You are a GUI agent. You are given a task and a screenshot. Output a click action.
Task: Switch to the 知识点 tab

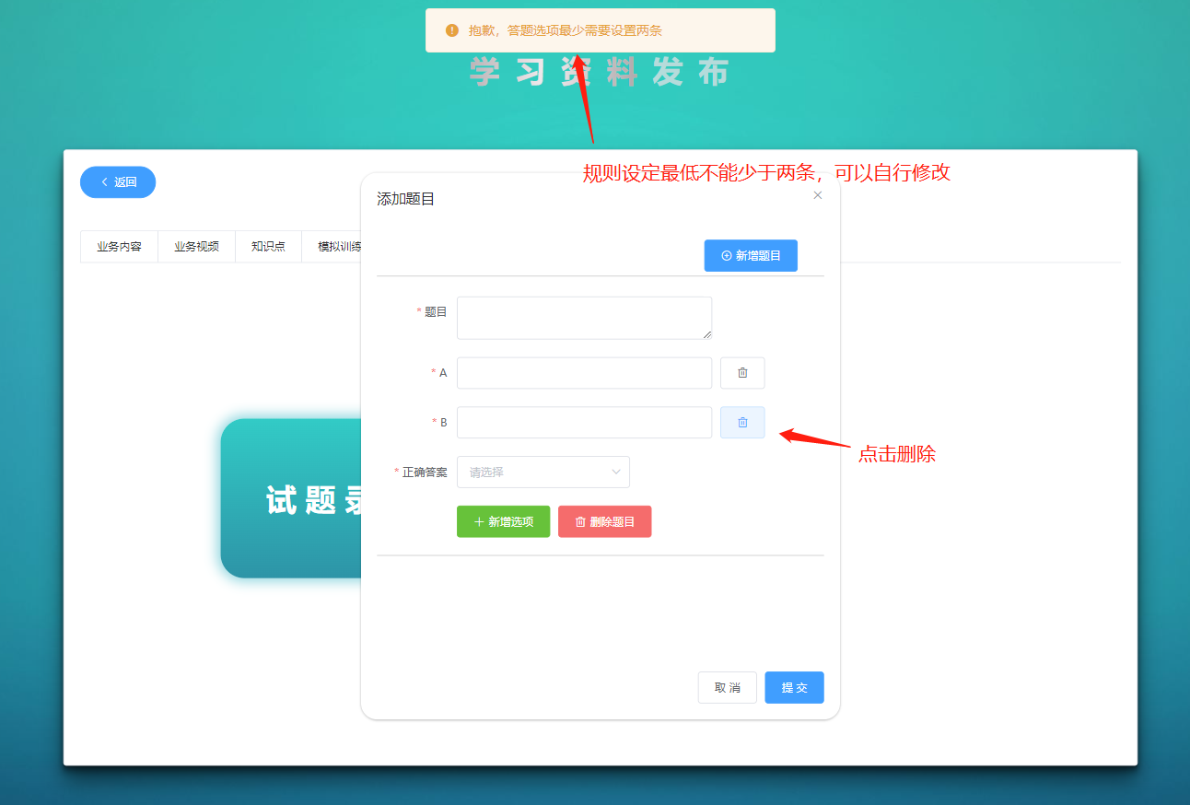(x=268, y=246)
